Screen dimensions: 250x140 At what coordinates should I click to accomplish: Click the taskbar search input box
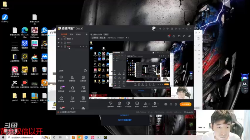pos(29,138)
